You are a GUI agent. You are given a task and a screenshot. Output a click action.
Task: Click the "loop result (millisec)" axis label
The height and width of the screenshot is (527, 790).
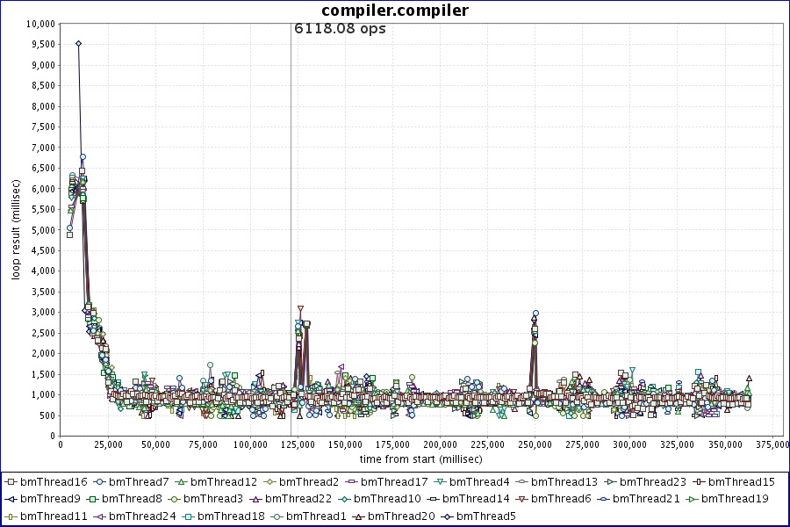click(x=16, y=228)
